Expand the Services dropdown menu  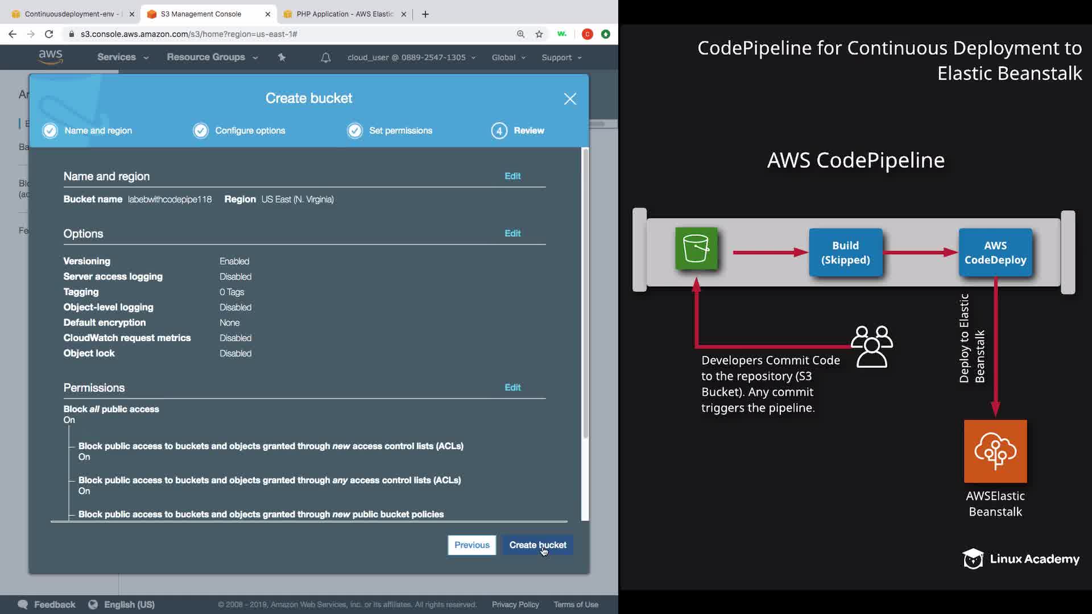(122, 57)
